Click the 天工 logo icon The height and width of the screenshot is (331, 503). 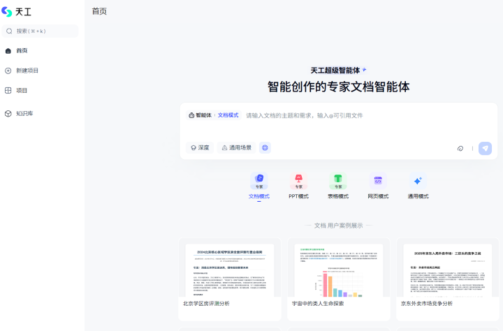click(8, 12)
